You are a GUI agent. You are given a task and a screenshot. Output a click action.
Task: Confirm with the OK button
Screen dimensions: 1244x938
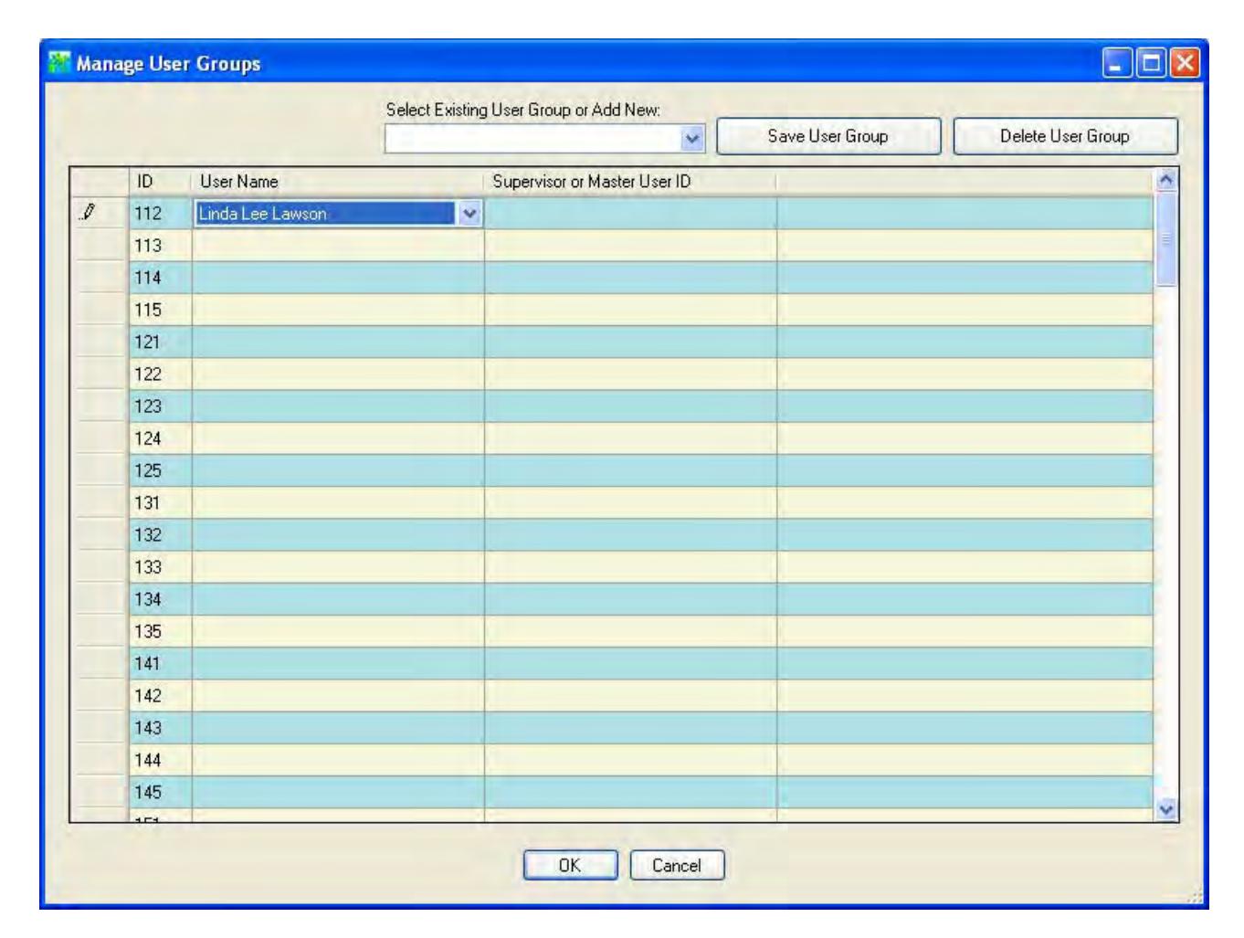pos(570,865)
